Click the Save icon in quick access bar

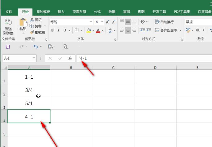8,47
